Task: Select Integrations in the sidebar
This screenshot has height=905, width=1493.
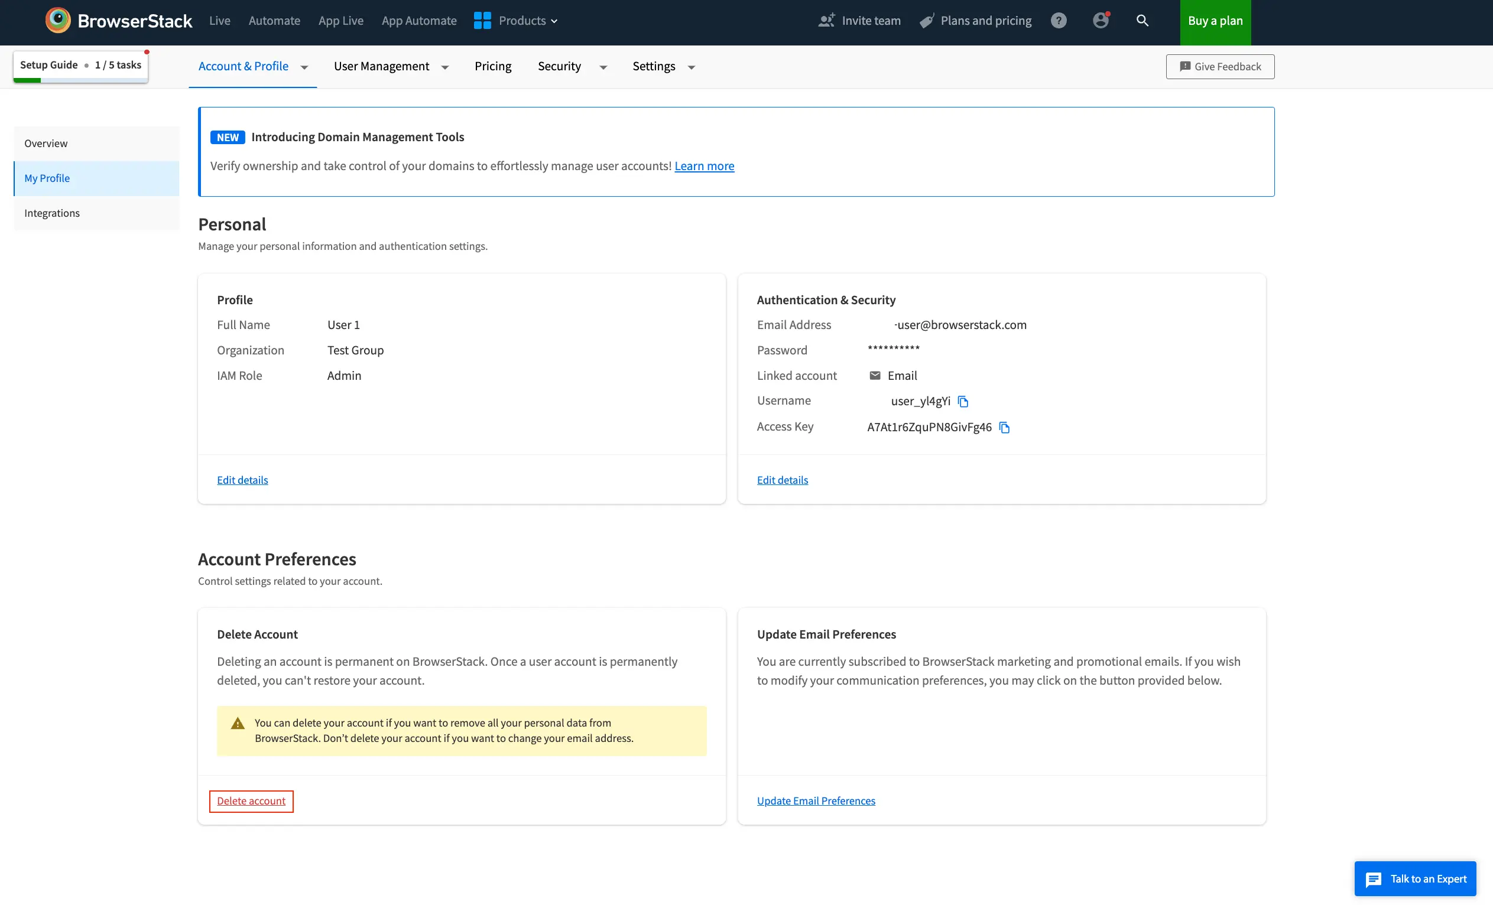Action: (x=52, y=213)
